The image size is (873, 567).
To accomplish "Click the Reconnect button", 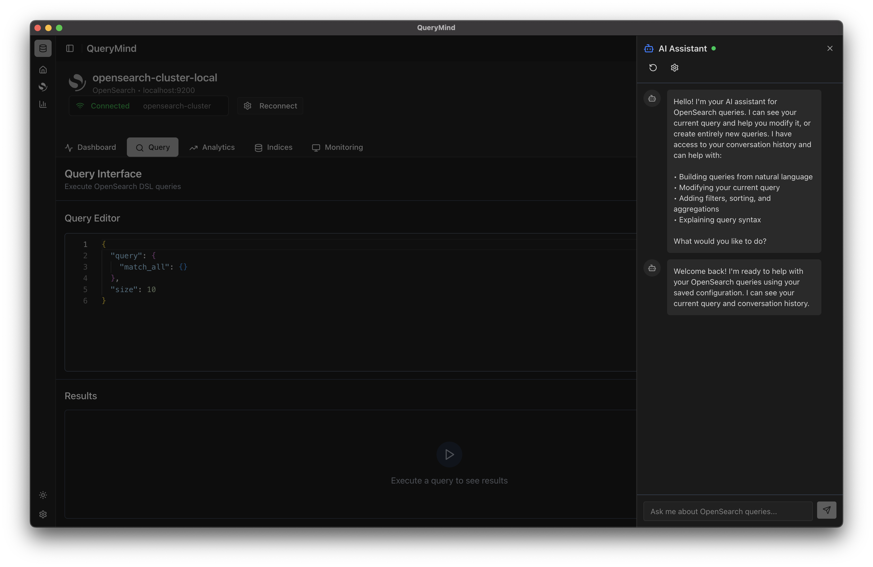I will click(x=270, y=106).
